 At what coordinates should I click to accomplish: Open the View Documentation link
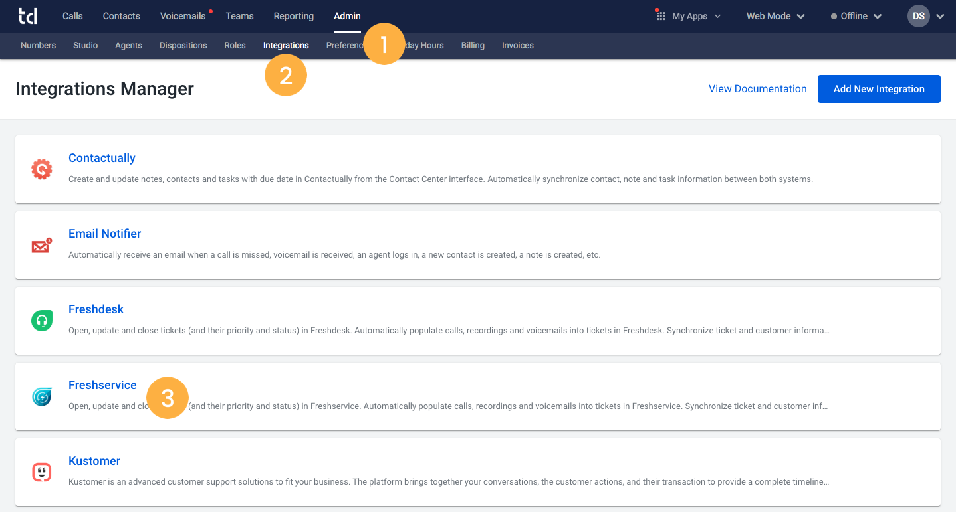[x=757, y=89]
